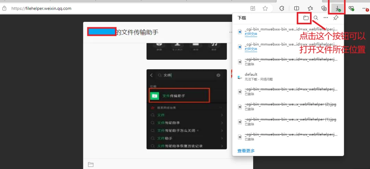The image size is (370, 169).
Task: Open downloads folder from Downloads panel
Action: [x=306, y=18]
